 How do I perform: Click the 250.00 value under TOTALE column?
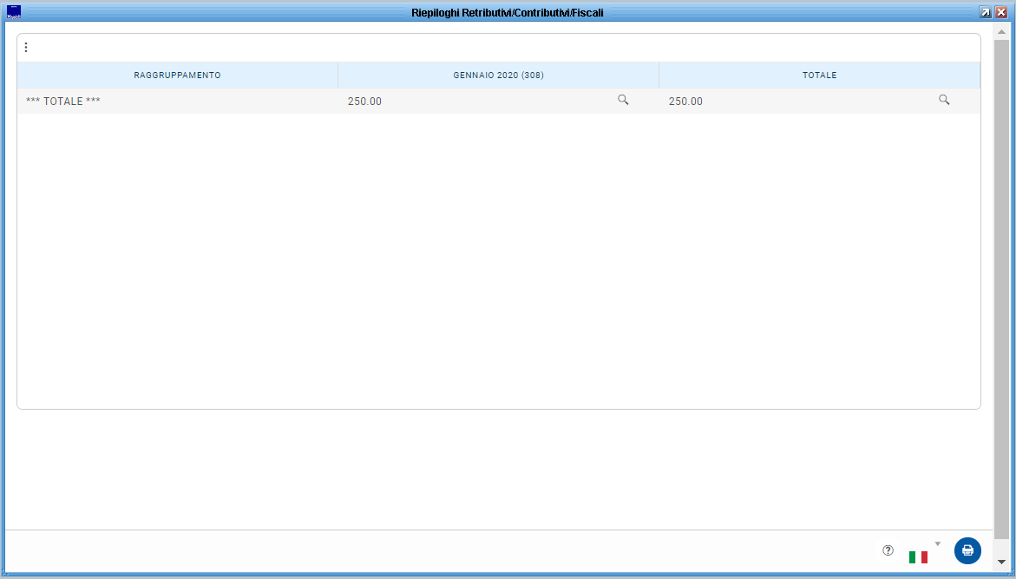[x=685, y=102]
